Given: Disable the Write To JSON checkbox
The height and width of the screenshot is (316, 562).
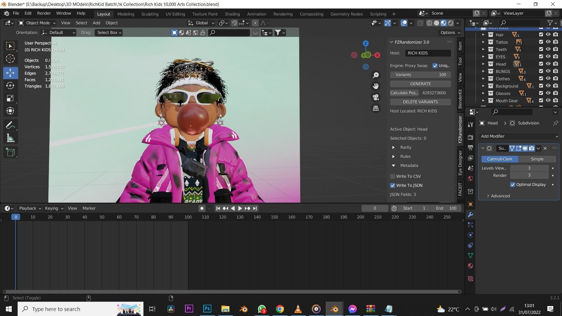Looking at the screenshot, I should 392,185.
